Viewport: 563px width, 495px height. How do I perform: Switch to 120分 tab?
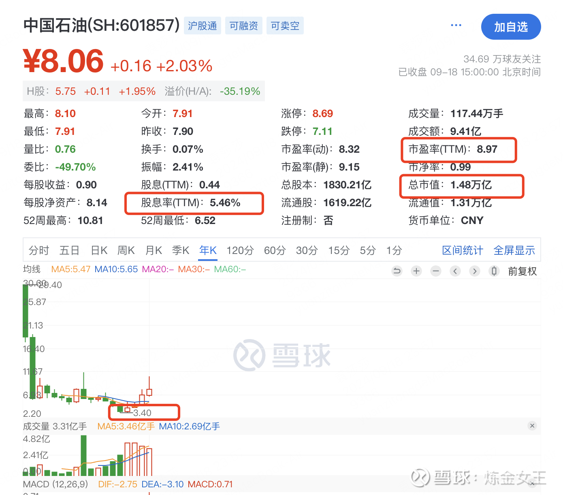pyautogui.click(x=240, y=250)
